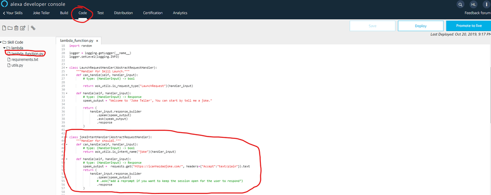Click the rename edit icon
491x195 pixels.
(x=23, y=28)
